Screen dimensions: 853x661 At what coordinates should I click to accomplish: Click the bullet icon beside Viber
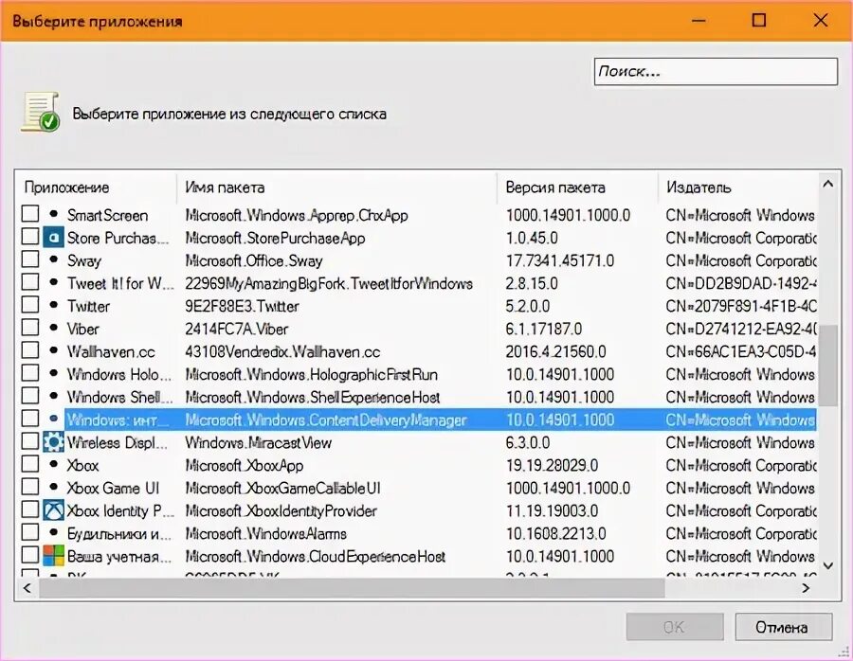[x=53, y=328]
